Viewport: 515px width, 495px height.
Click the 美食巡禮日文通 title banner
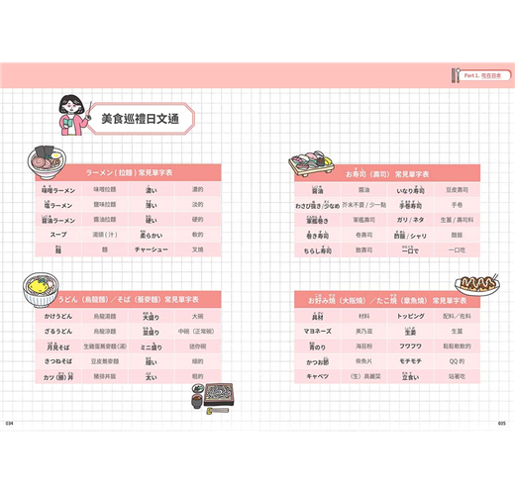pos(141,119)
